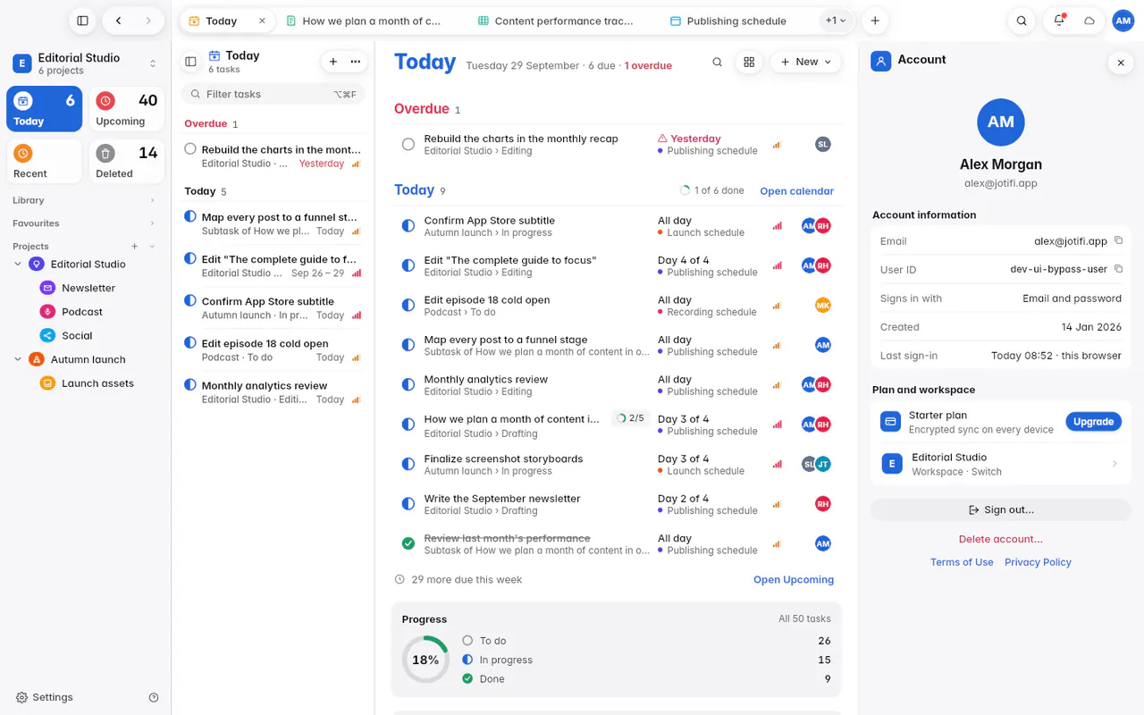Switch to grid view layout icon

[749, 62]
